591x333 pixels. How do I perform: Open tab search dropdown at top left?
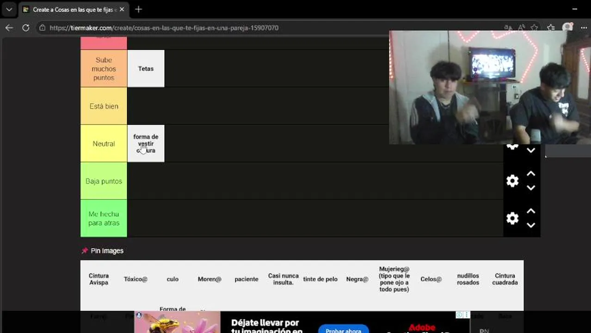(x=9, y=9)
